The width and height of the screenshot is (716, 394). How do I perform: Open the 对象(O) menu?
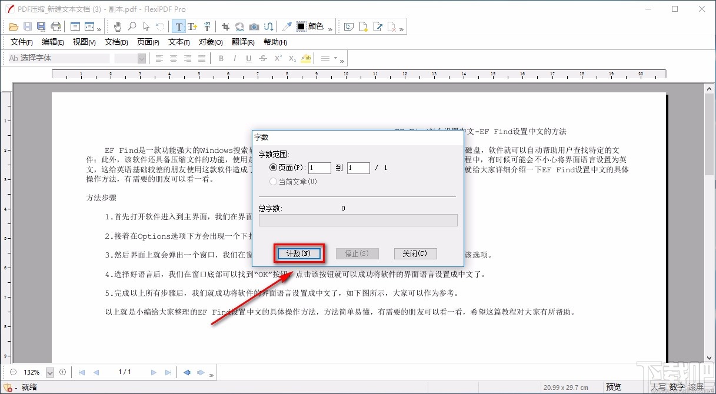point(211,42)
